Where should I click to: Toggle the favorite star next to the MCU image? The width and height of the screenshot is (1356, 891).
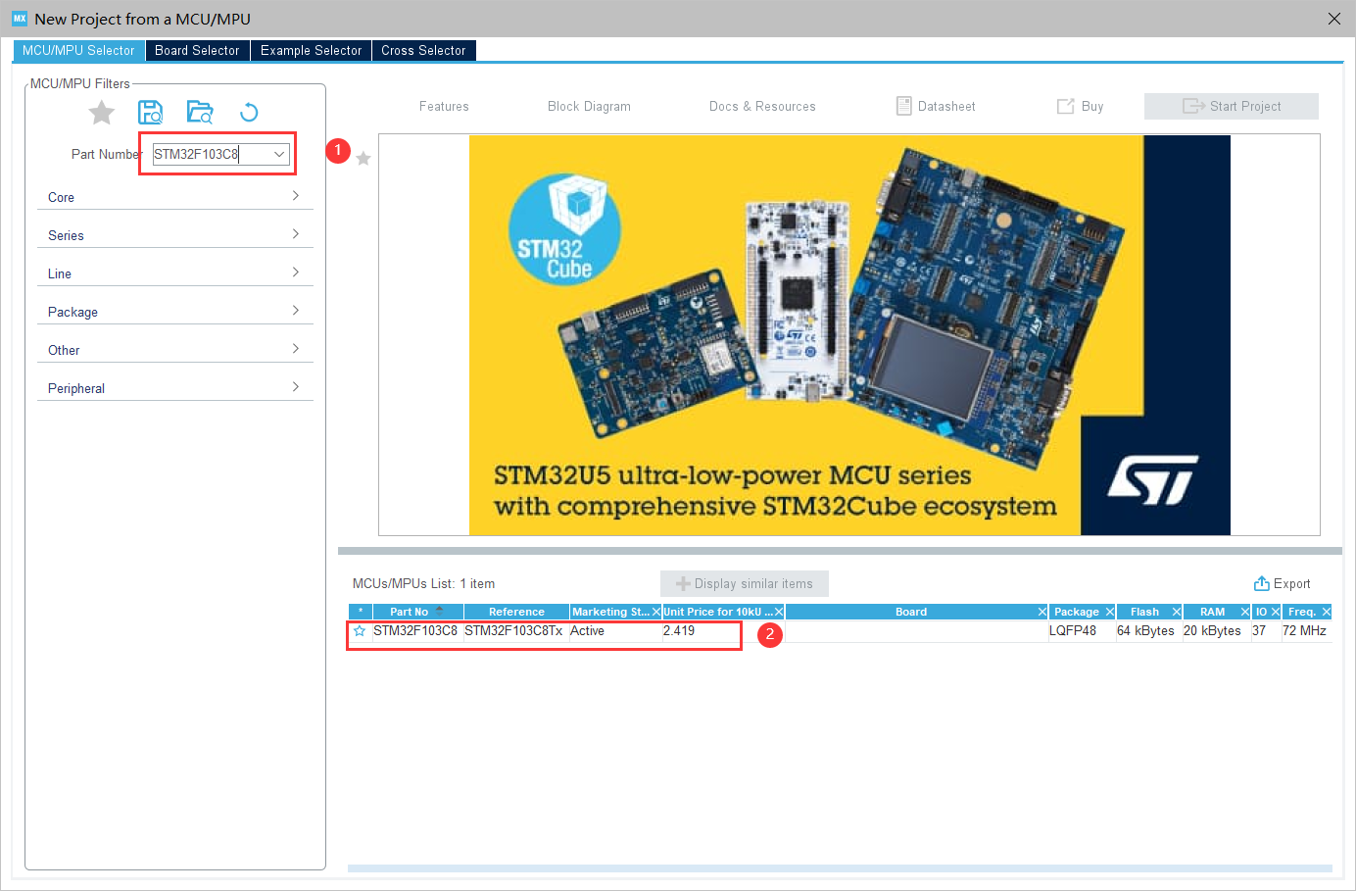[x=363, y=158]
